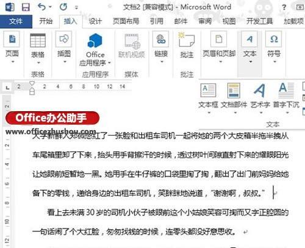Switch to the 开始 (Home) tab
The image size is (305, 248).
46,21
